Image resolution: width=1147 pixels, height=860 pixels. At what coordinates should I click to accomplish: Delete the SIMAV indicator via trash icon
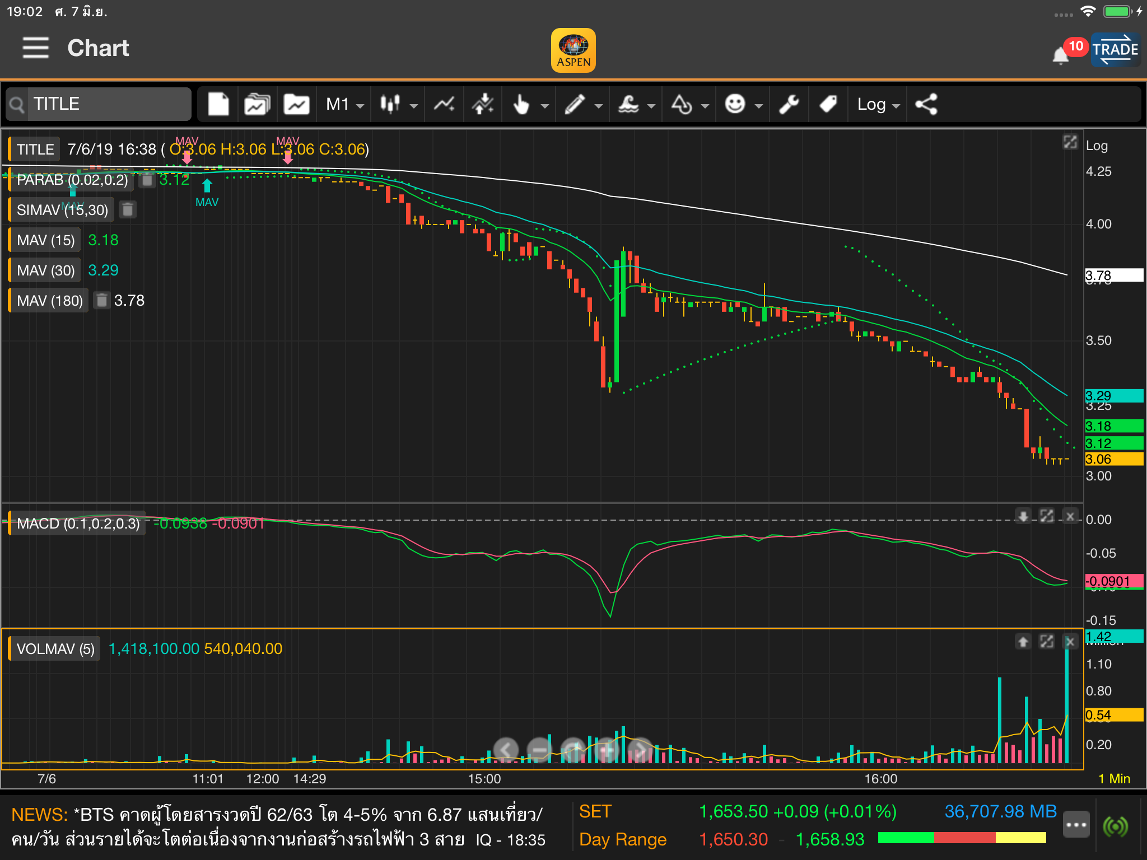point(128,210)
